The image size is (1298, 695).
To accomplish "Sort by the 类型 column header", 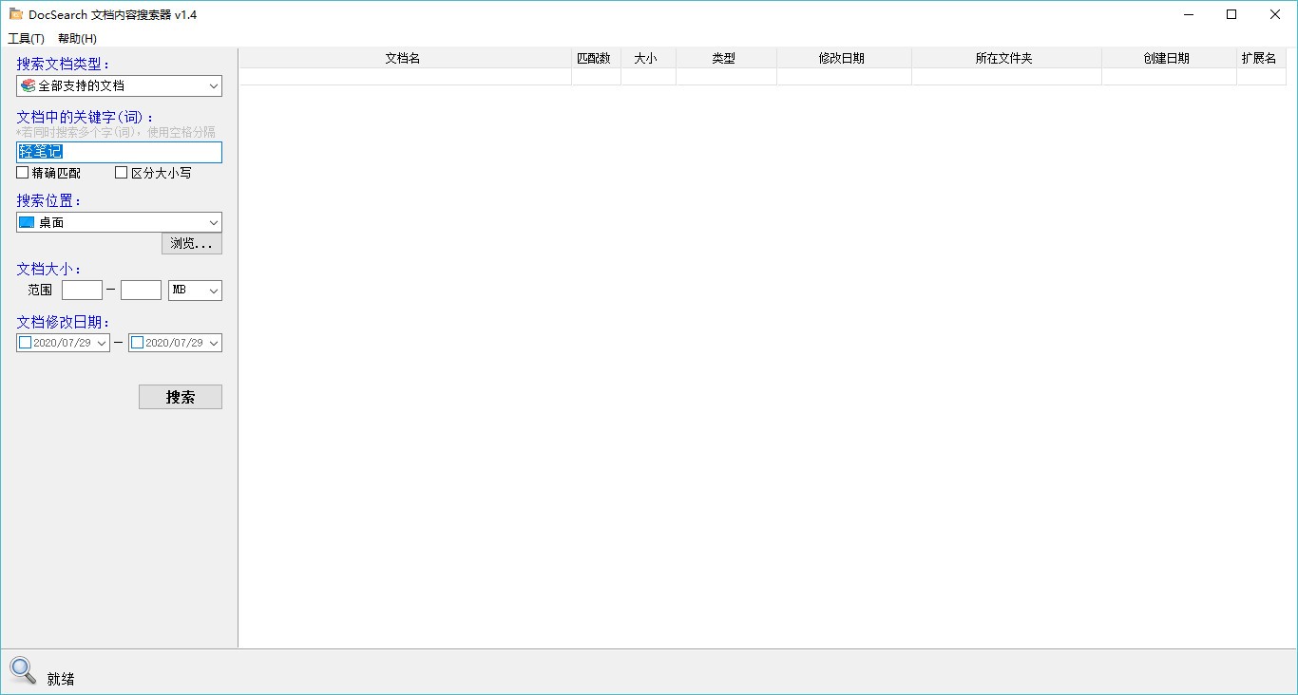I will (x=726, y=58).
